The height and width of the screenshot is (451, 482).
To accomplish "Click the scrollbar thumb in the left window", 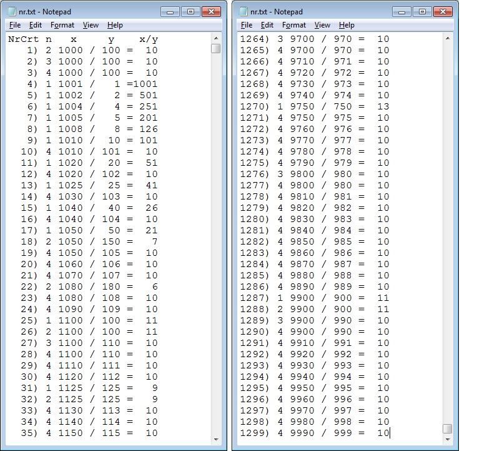I will [216, 49].
